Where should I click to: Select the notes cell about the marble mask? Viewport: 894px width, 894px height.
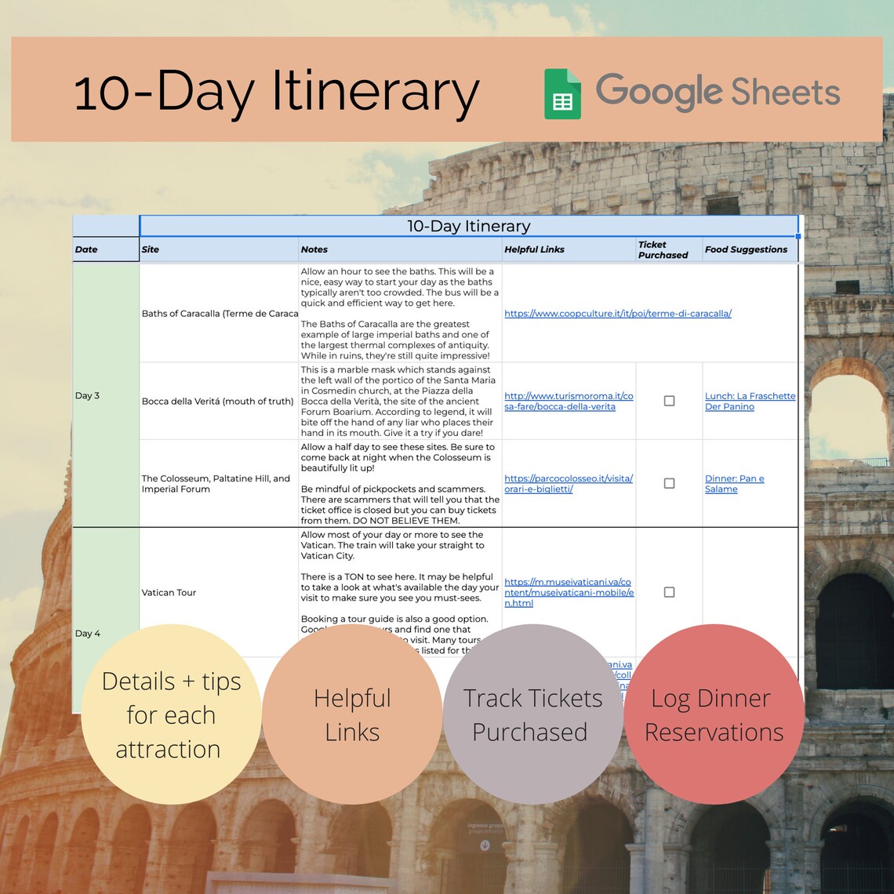(x=400, y=401)
